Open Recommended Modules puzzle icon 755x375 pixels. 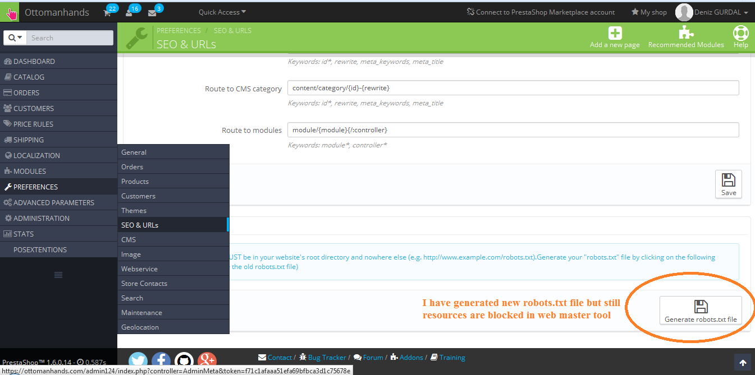coord(685,33)
